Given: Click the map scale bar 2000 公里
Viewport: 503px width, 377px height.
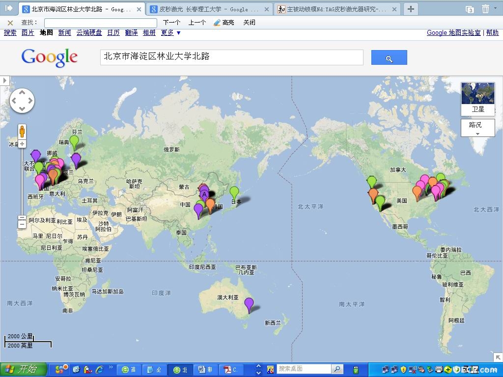Looking at the screenshot, I should (x=19, y=336).
